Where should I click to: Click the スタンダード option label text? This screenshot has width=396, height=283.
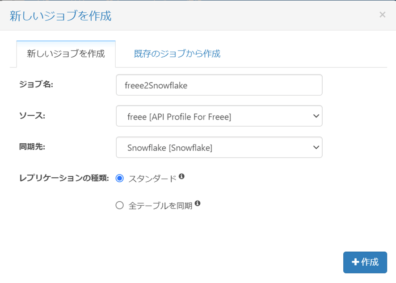point(152,179)
